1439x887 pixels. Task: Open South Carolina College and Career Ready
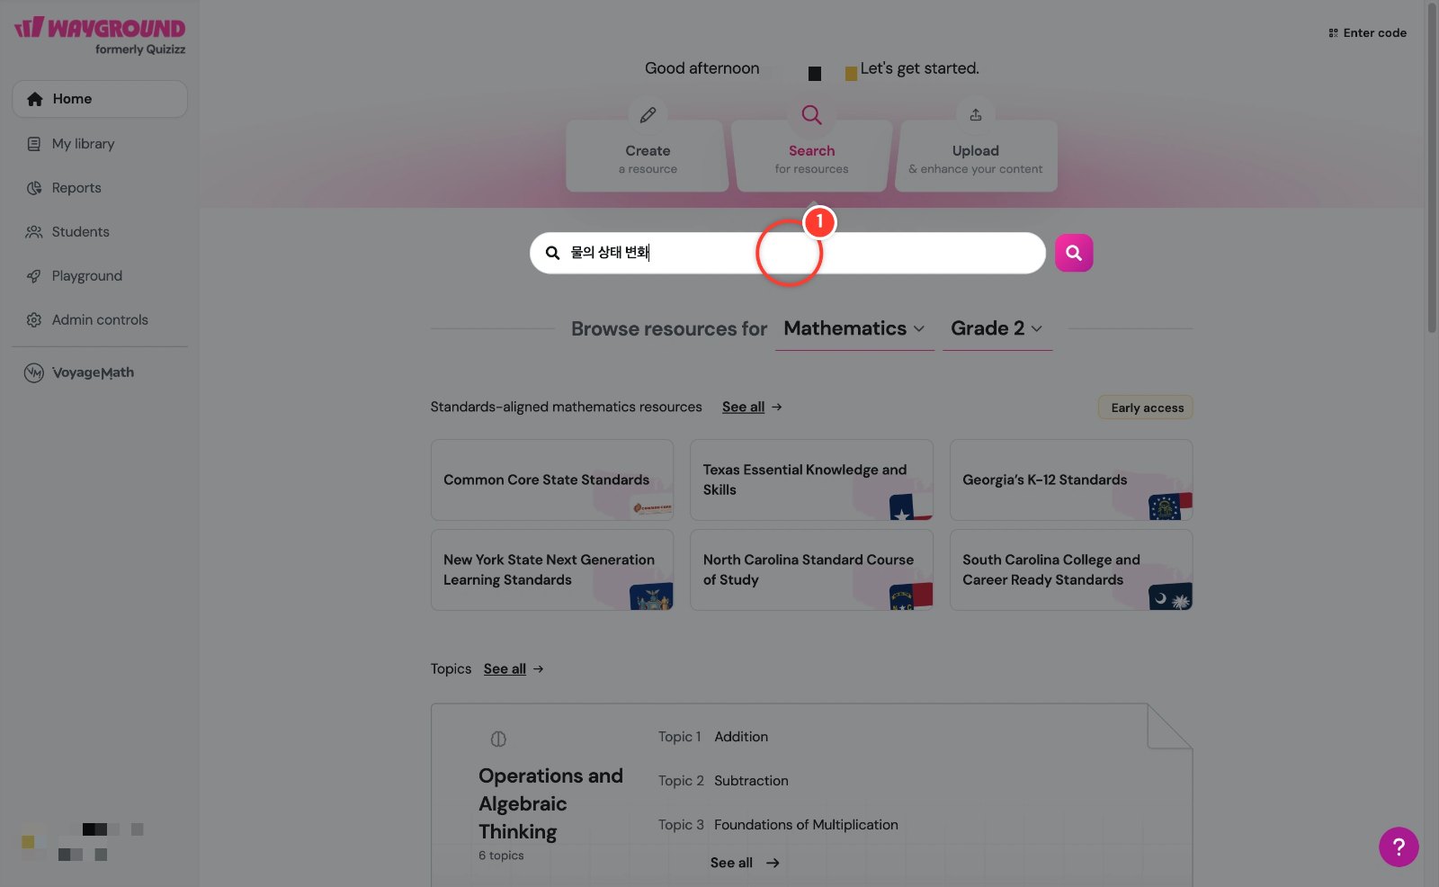point(1071,570)
